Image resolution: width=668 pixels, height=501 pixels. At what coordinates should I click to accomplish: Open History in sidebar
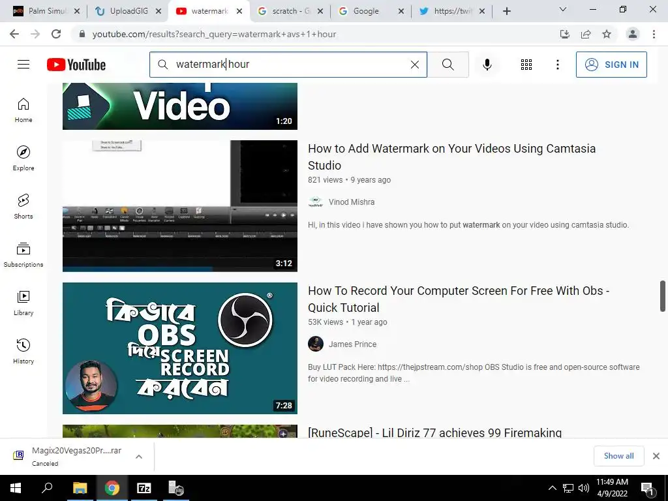pyautogui.click(x=23, y=351)
